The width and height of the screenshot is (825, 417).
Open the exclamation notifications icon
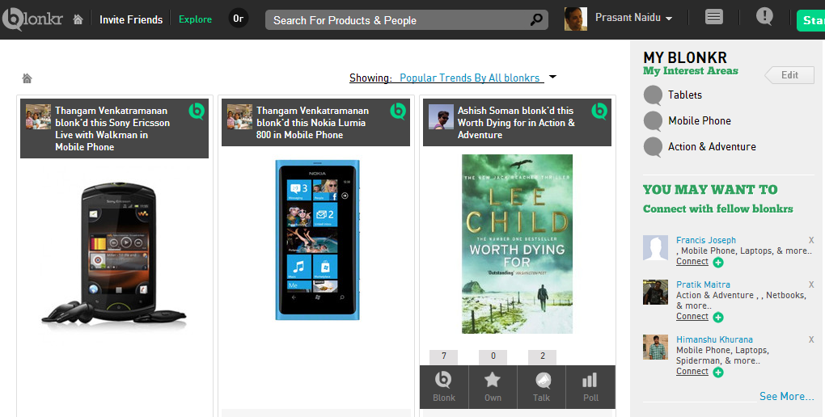764,16
